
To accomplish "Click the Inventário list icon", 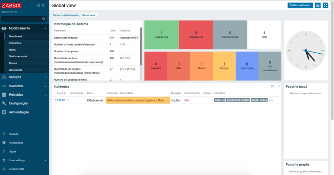I will tap(4, 86).
